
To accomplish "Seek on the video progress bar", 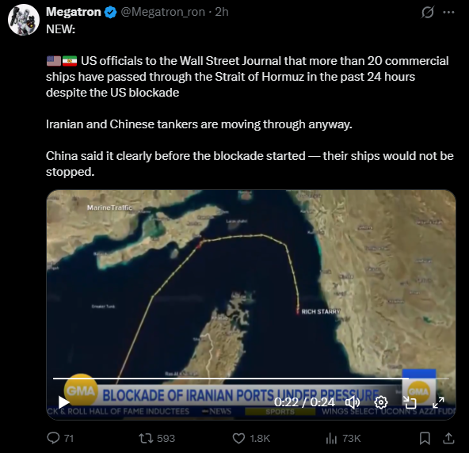I will [251, 379].
